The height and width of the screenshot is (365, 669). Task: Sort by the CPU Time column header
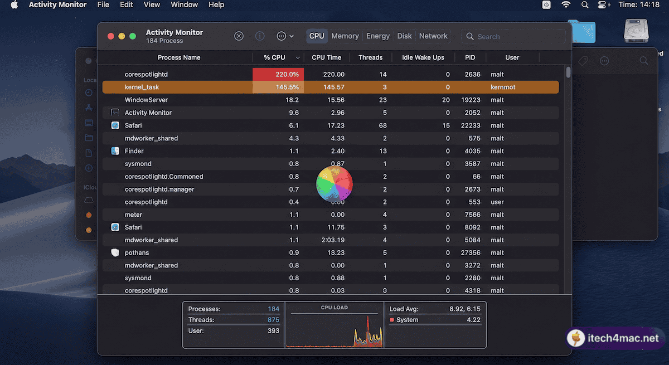click(x=327, y=57)
